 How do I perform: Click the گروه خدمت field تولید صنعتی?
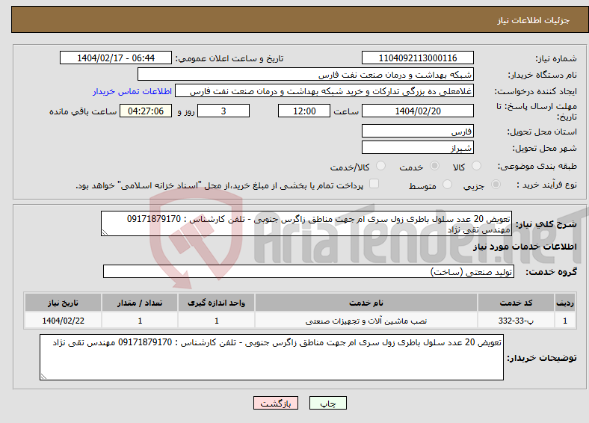(x=309, y=271)
